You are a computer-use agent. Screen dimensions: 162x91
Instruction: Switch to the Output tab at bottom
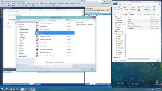pos(32,84)
